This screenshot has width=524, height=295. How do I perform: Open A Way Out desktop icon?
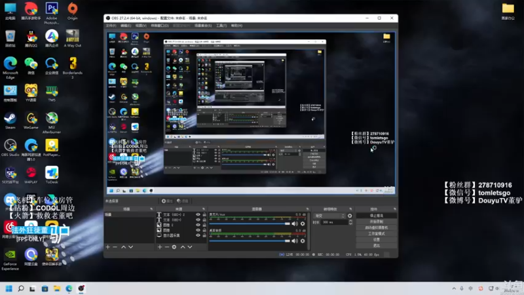click(72, 39)
